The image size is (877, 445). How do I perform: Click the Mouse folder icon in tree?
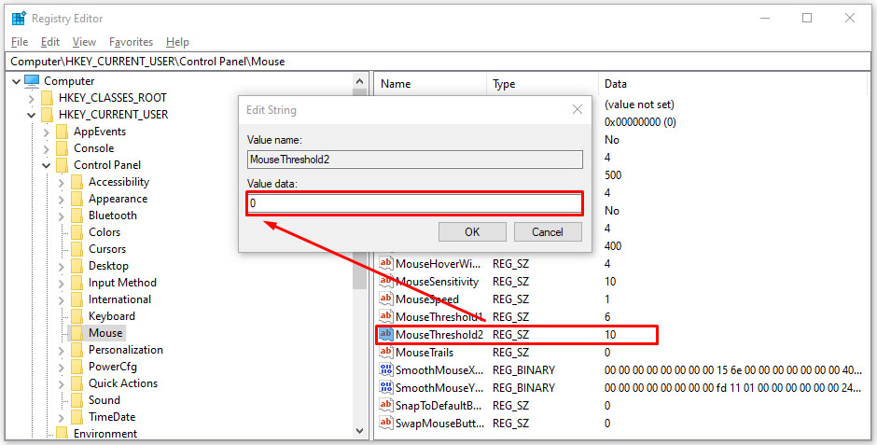[77, 333]
